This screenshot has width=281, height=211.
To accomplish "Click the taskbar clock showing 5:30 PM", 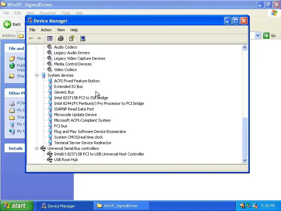I will [x=268, y=206].
